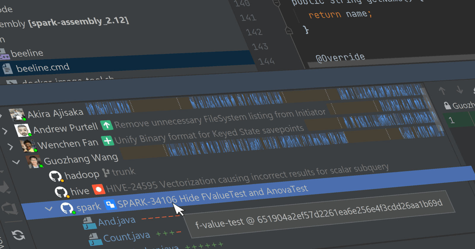Click the green plus icon beside Wenchen Fan
Viewport: 475px width, 249px height.
pyautogui.click(x=108, y=141)
